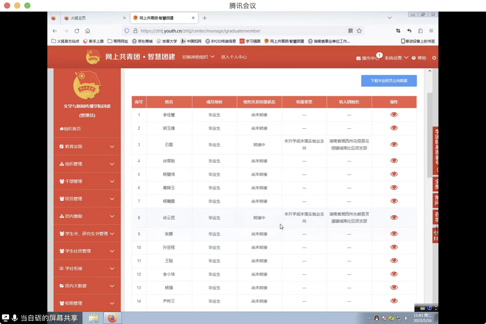Click the tracking protection shield in the address bar
Image resolution: width=486 pixels, height=324 pixels.
tap(127, 31)
